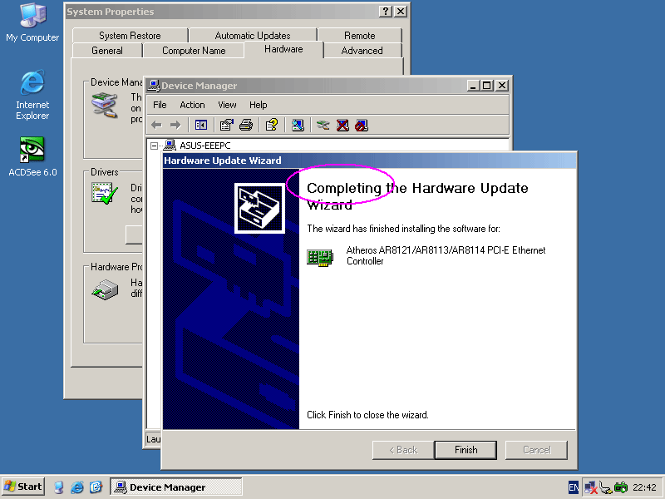Click the Back arrow in Device Manager toolbar
The image size is (665, 499).
(x=156, y=126)
